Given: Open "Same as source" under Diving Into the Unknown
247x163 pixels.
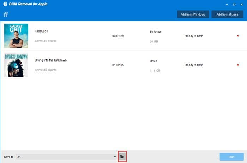Looking at the screenshot, I should tap(46, 70).
